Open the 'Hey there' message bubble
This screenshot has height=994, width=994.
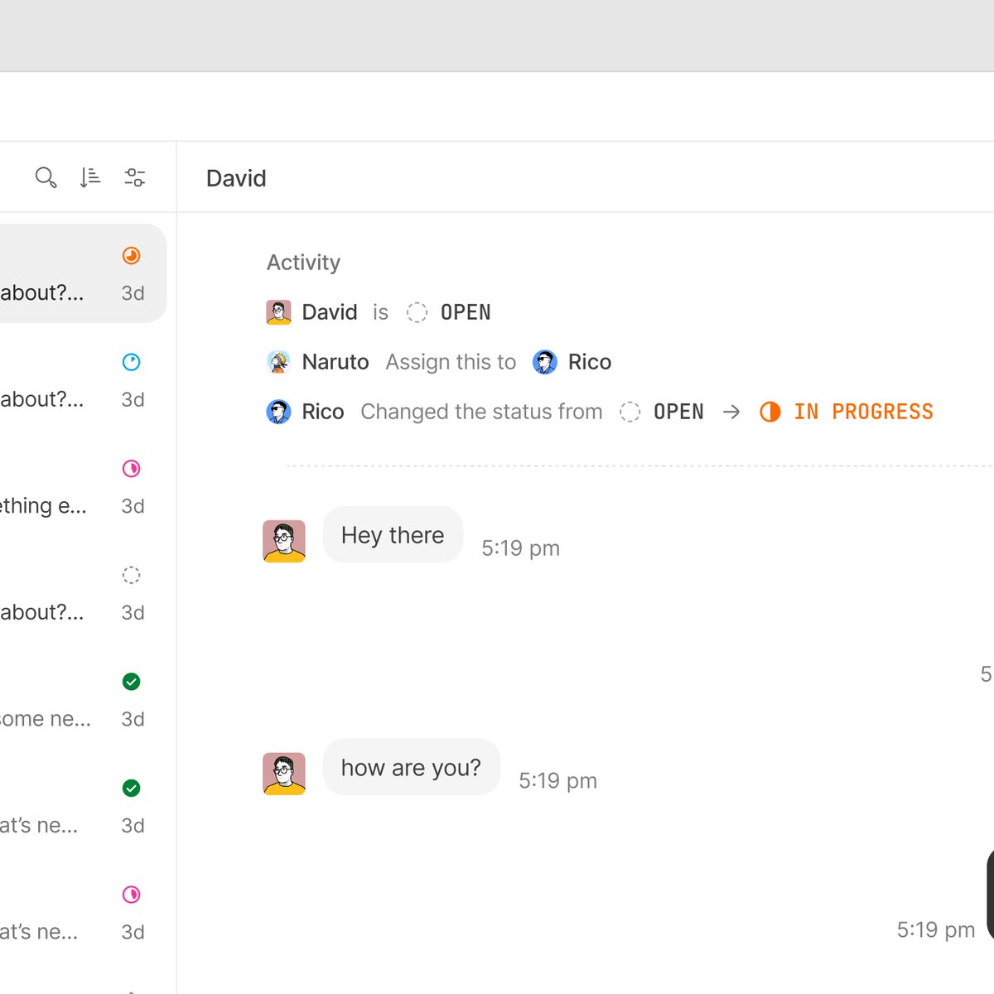click(393, 535)
